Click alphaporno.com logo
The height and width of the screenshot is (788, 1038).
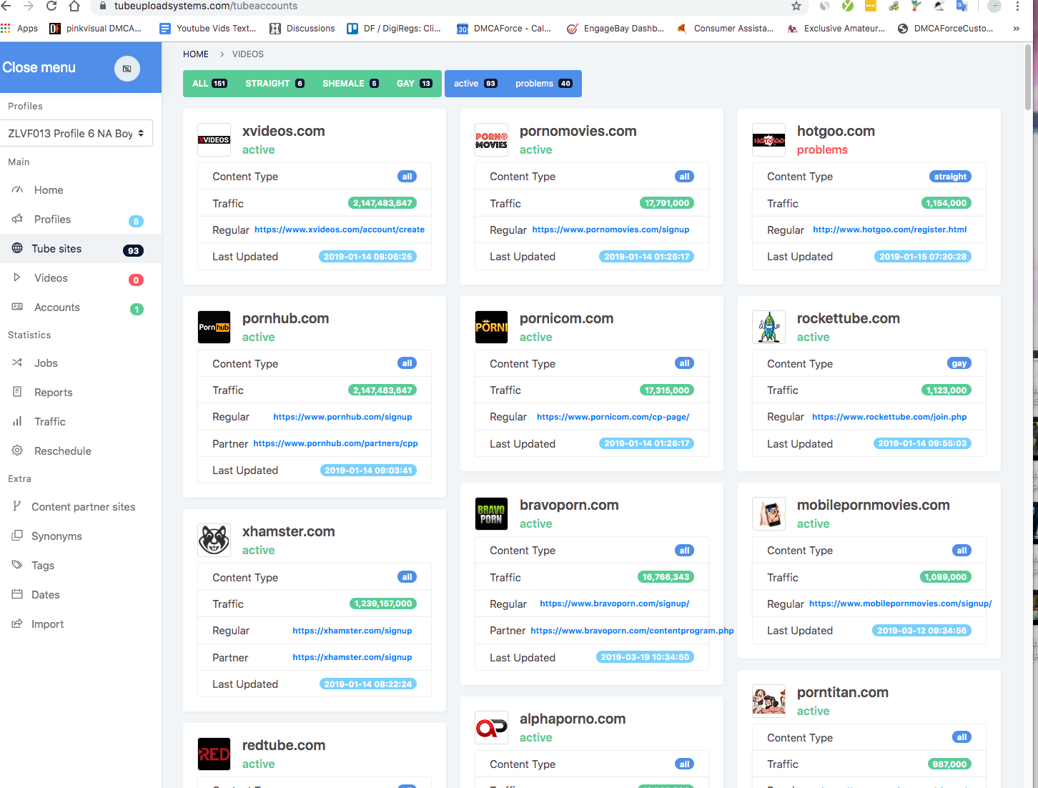492,728
